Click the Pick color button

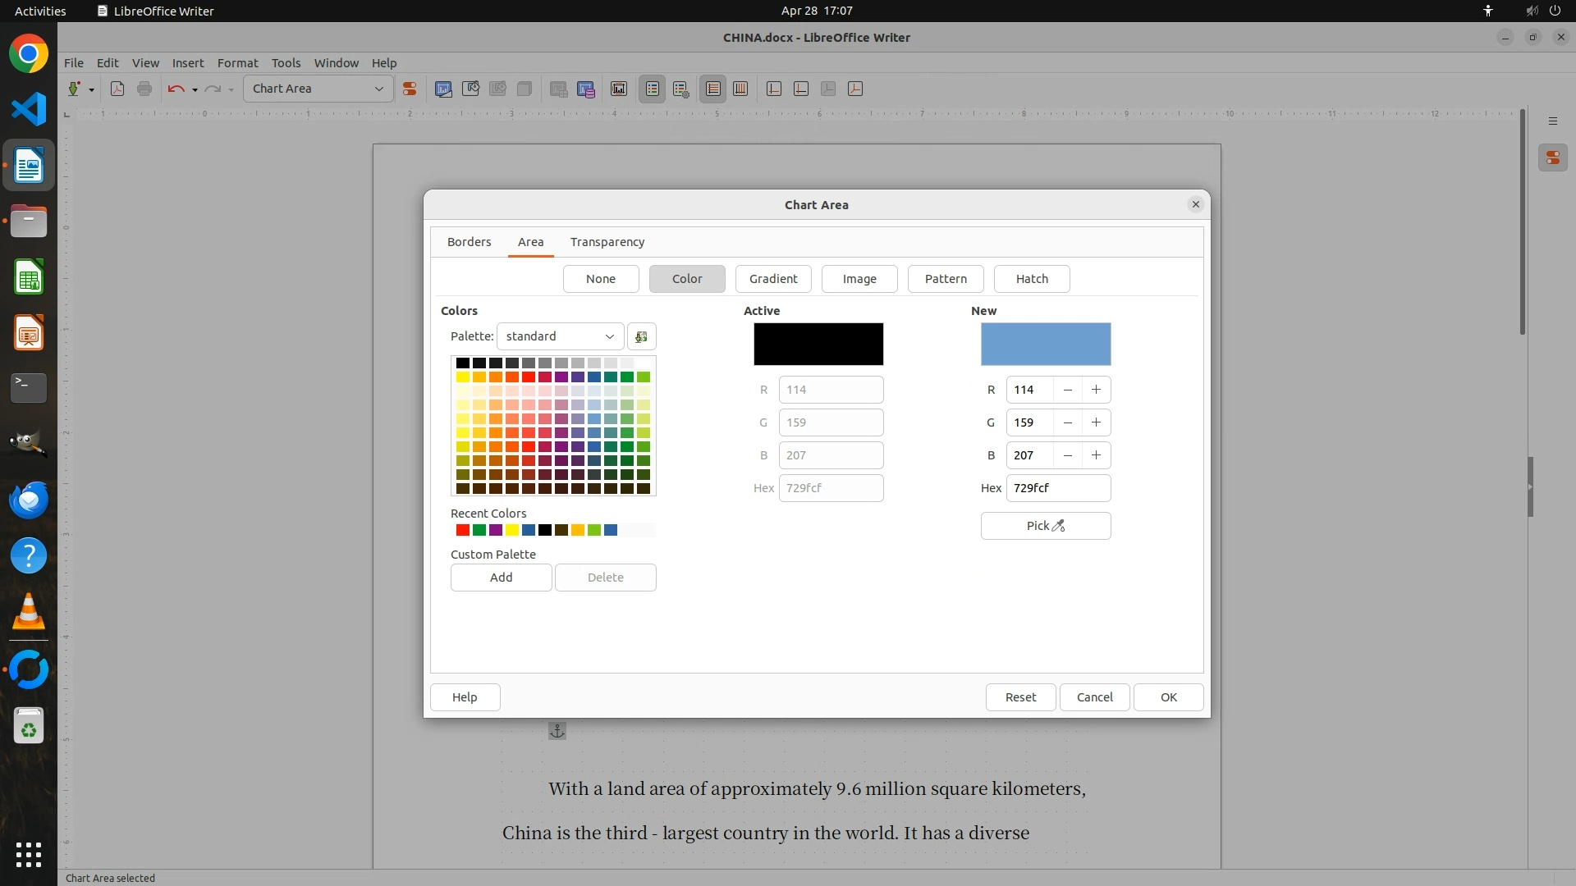pos(1045,526)
